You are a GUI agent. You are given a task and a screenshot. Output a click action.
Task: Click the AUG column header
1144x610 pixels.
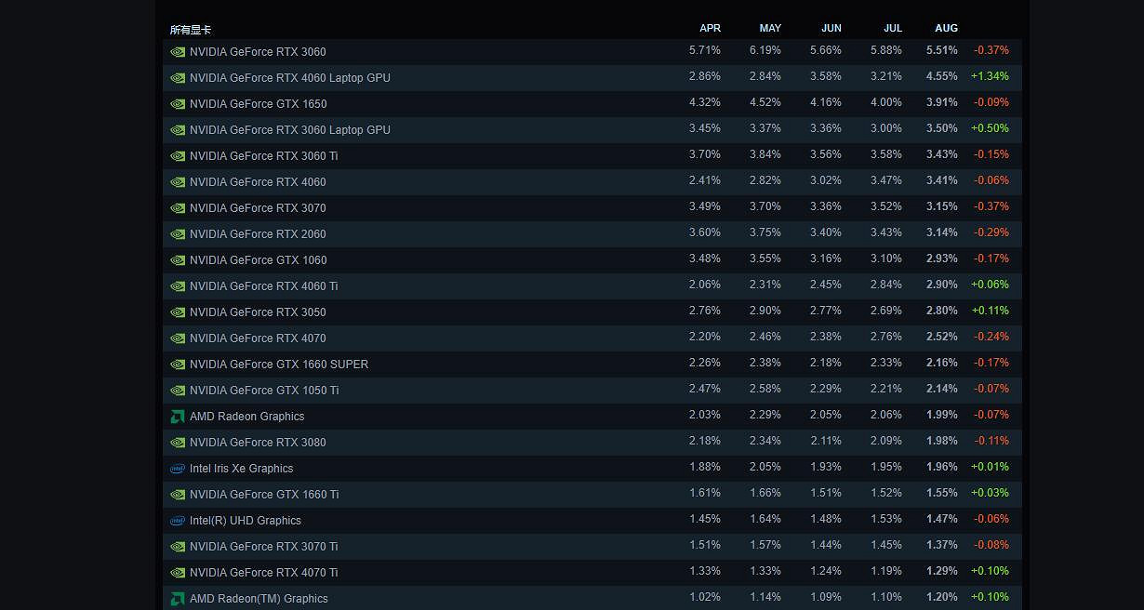pyautogui.click(x=946, y=28)
